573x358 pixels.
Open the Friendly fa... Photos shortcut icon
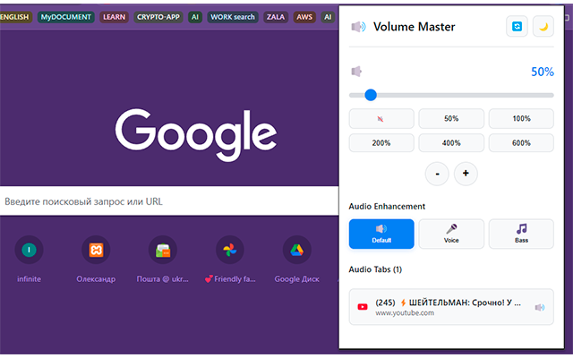click(230, 250)
